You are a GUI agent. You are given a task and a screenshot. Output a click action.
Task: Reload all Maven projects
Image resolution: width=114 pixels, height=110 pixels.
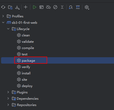coord(3,7)
